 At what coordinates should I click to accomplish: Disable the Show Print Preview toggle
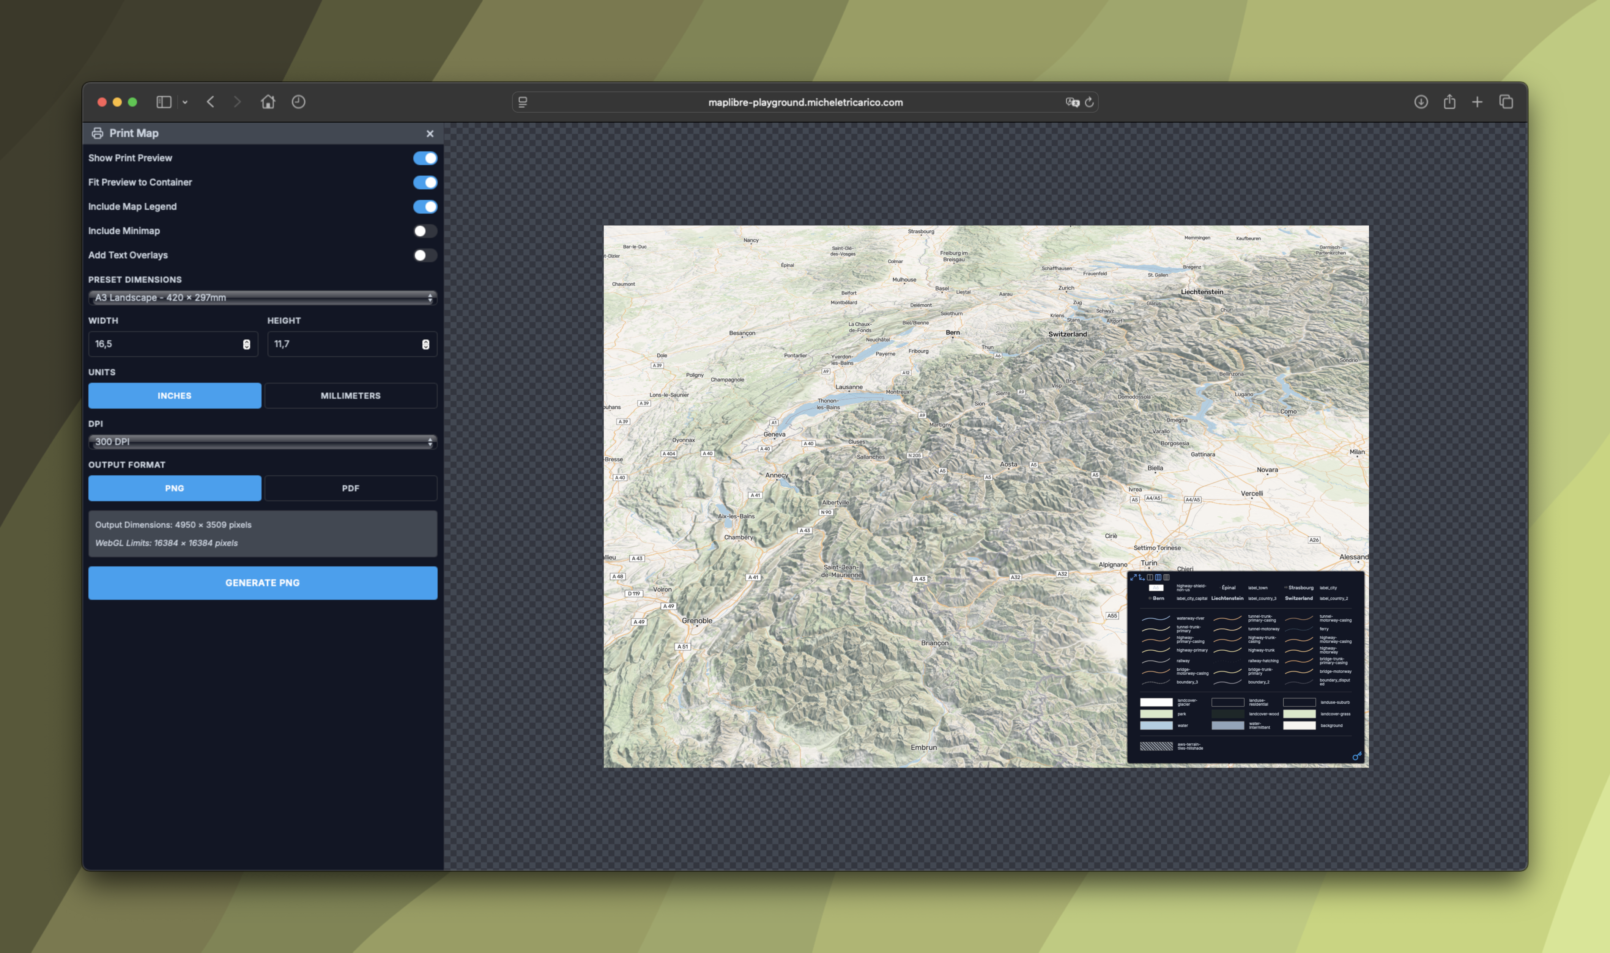(425, 158)
